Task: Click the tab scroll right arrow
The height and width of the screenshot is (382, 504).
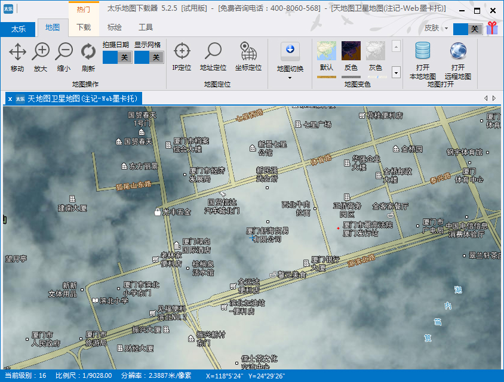Action: 494,98
